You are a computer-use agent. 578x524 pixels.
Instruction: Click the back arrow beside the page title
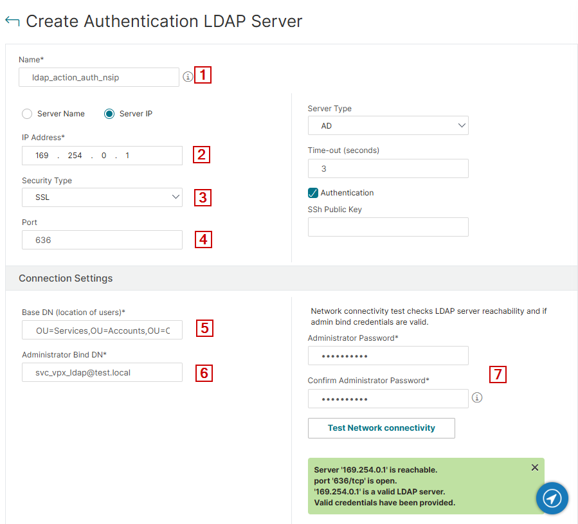pos(12,21)
